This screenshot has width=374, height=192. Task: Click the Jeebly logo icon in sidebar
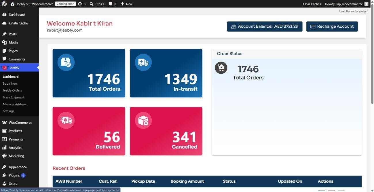4,67
